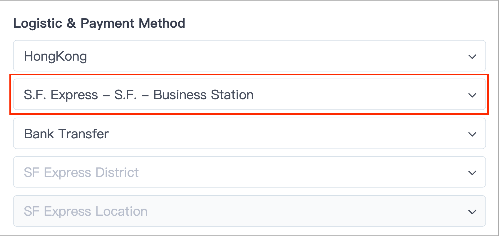
Task: Click the Logistic & Payment Method heading
Action: (x=99, y=23)
